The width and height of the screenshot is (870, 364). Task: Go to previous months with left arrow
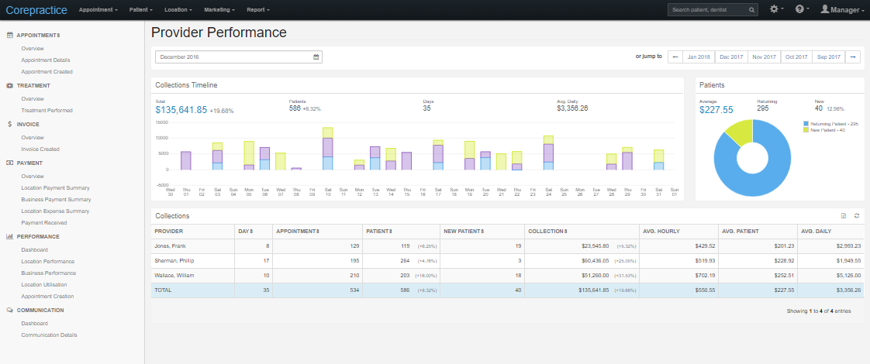click(675, 57)
